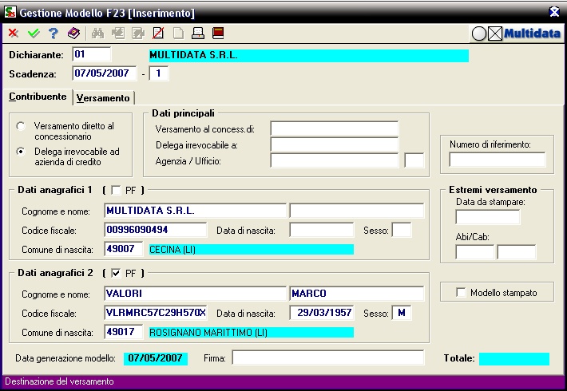Click empty Sesso field in Dati anagrafici 1

[402, 230]
